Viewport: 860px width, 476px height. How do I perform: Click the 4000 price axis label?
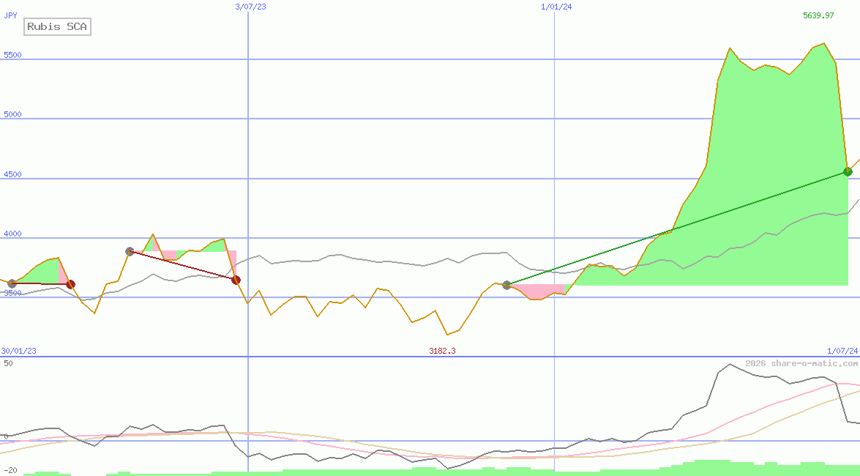[12, 234]
